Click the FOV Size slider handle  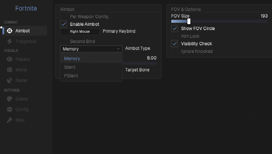189,21
